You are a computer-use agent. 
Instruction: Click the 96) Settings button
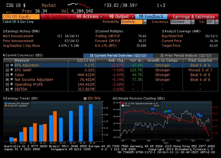coord(56,16)
